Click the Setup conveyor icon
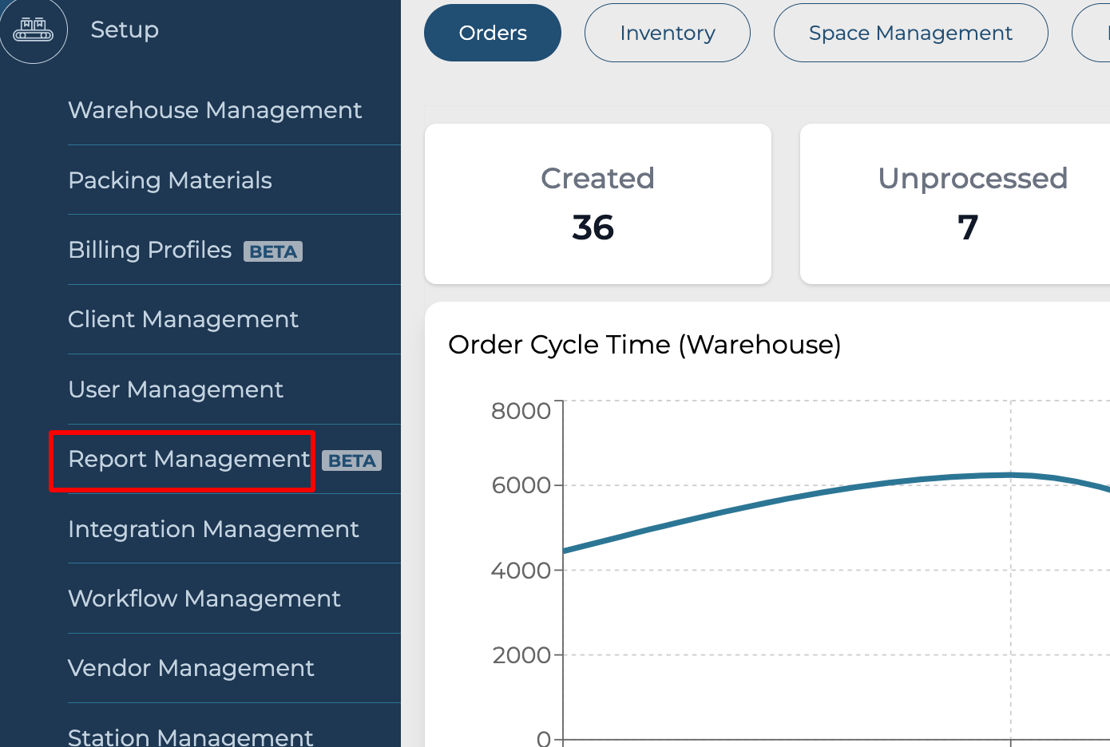 click(33, 30)
